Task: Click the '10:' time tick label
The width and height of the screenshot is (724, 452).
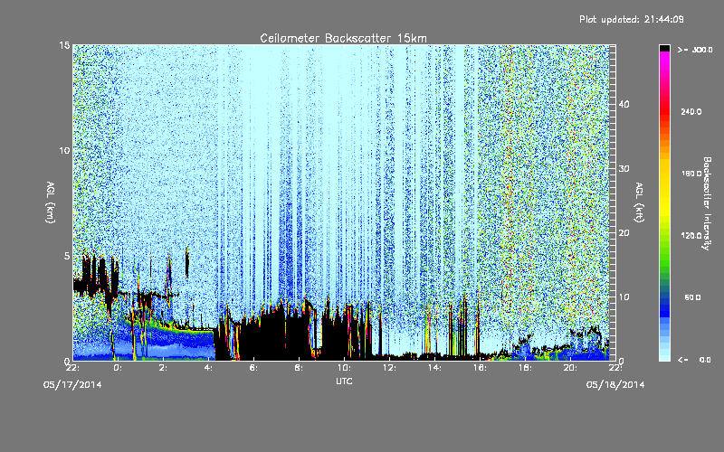Action: click(344, 368)
